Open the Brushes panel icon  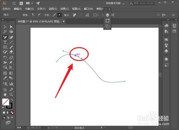click(x=166, y=45)
